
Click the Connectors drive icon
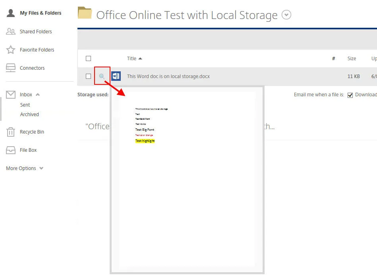point(11,68)
